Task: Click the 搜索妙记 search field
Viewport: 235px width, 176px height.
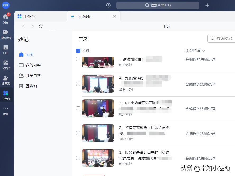Action: pos(224,38)
